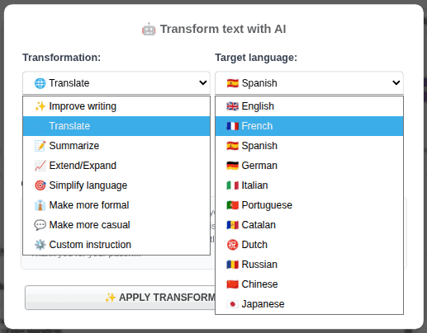Click the Apply Transform button
Image resolution: width=427 pixels, height=333 pixels.
(120, 298)
